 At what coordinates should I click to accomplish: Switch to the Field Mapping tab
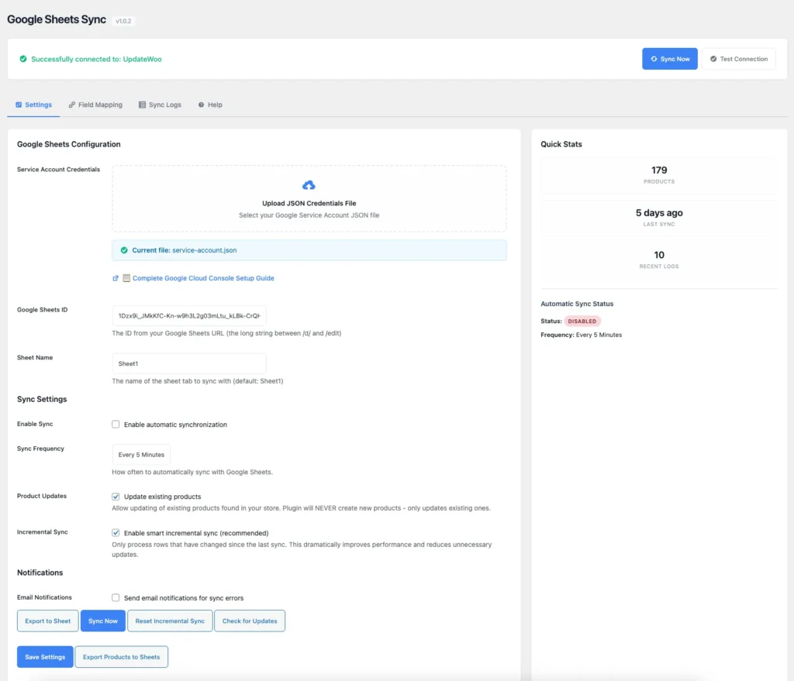point(100,105)
